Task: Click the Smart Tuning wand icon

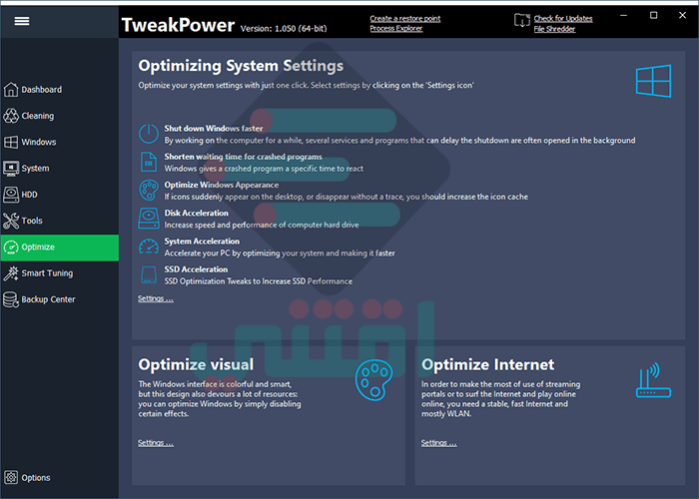Action: tap(11, 273)
